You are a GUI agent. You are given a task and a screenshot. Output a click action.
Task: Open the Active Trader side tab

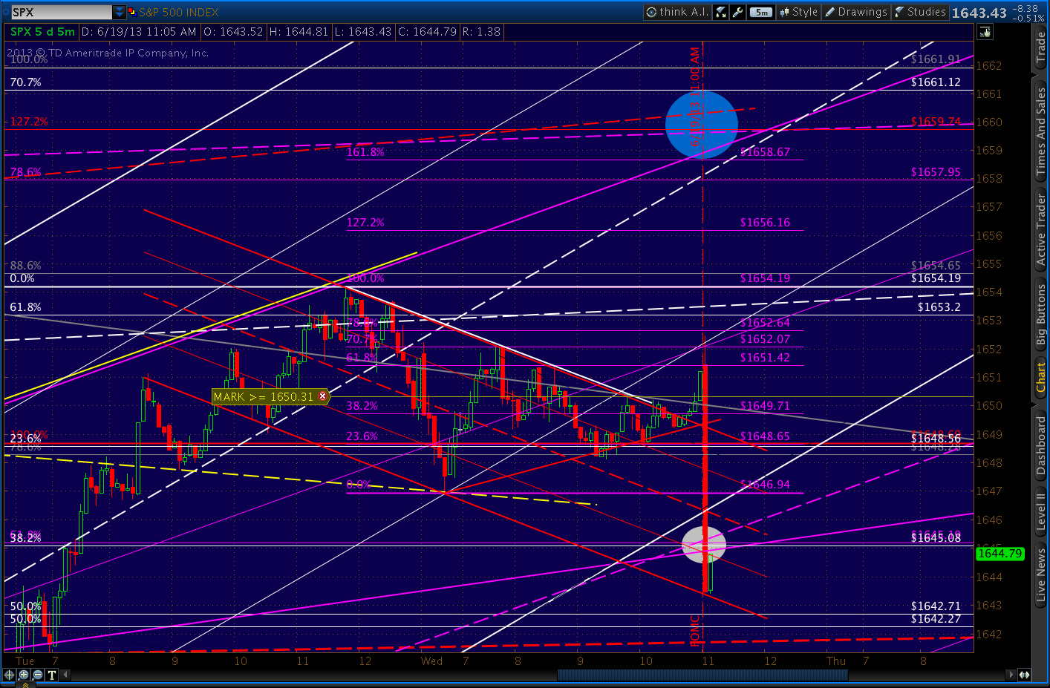pos(1041,229)
